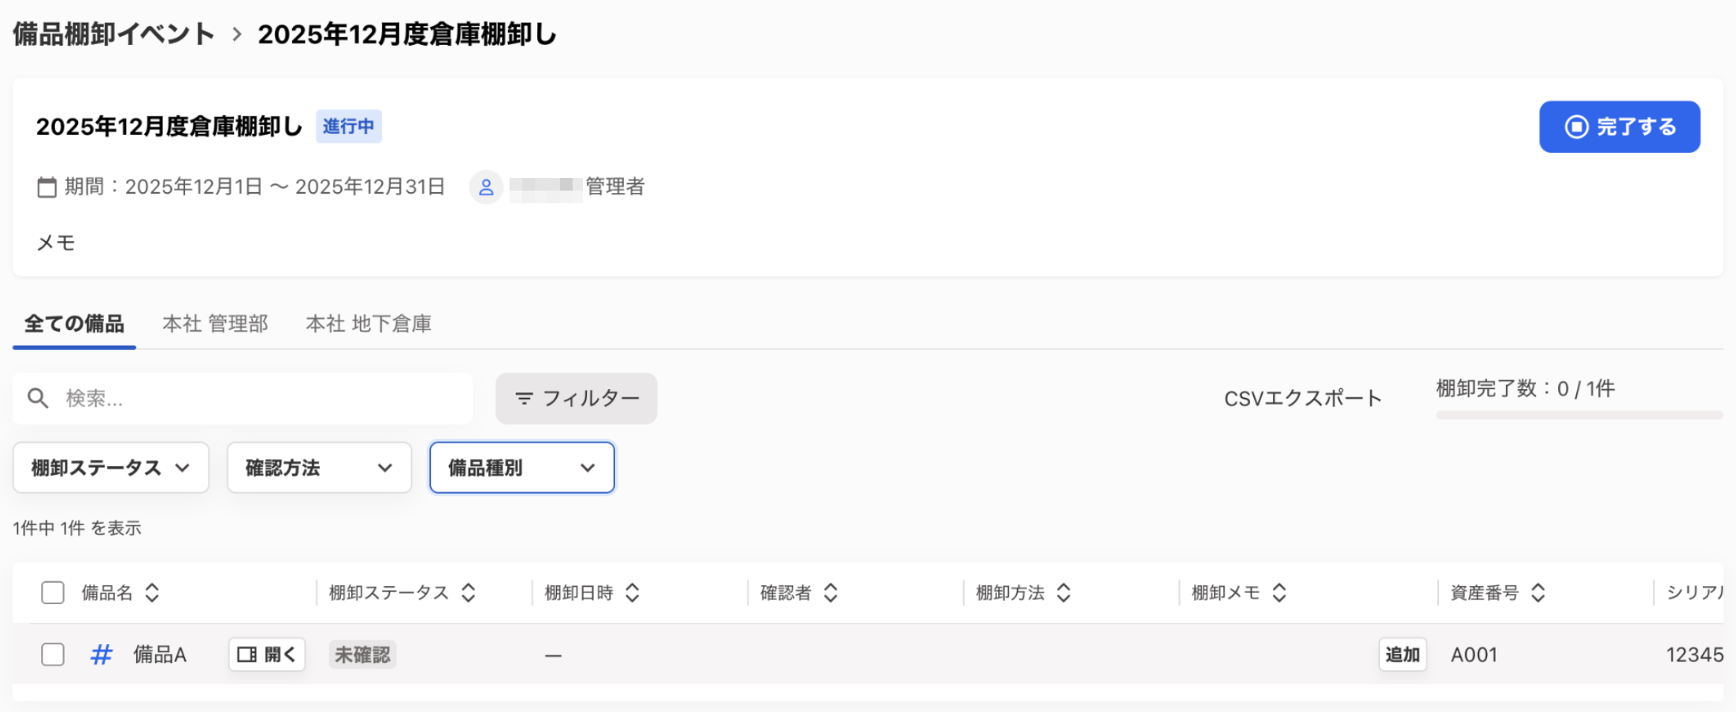Check the checkbox on the 備品A row
This screenshot has height=712, width=1736.
pos(52,655)
